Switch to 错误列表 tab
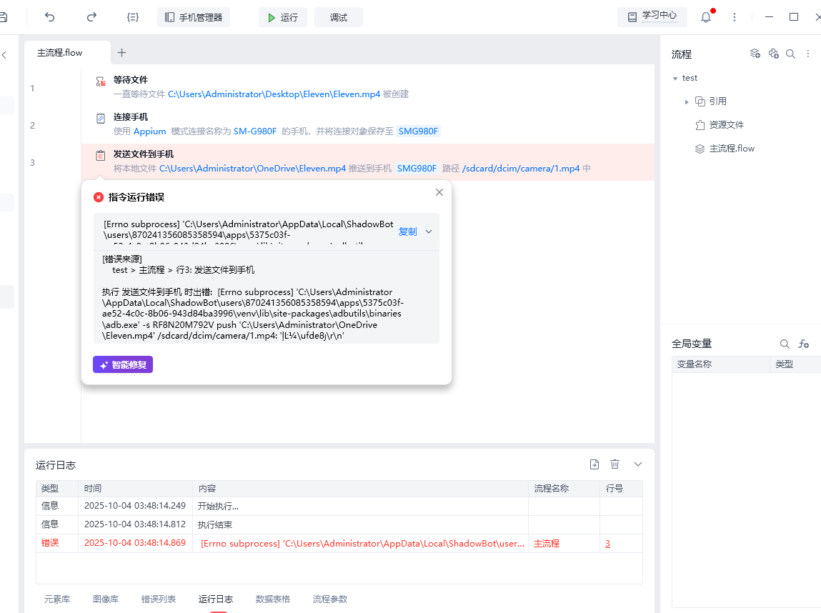The image size is (821, 613). tap(159, 599)
